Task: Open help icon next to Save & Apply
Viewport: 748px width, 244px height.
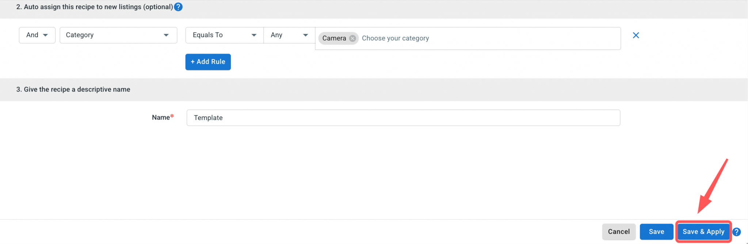Action: pos(737,232)
